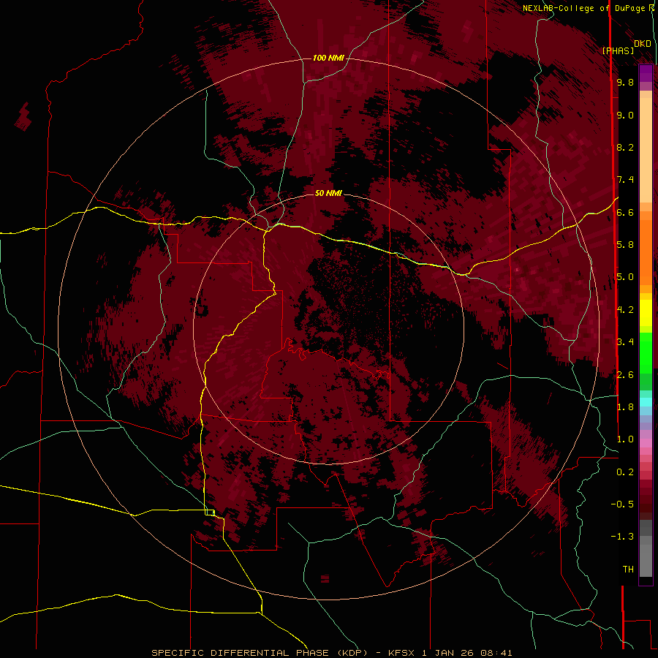Click the "[PHAS]" units label
This screenshot has width=658, height=658.
tap(618, 50)
